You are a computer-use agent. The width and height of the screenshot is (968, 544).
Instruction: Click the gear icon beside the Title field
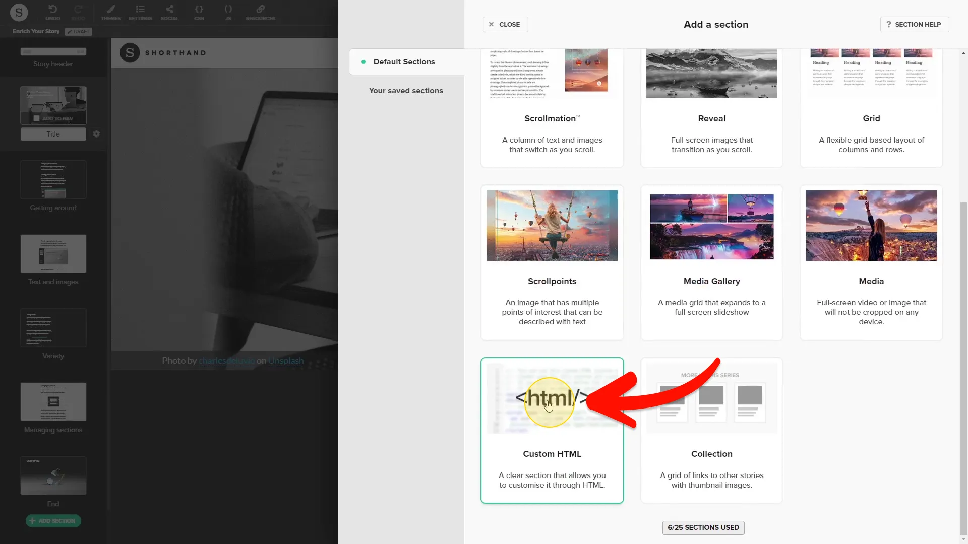click(x=96, y=134)
